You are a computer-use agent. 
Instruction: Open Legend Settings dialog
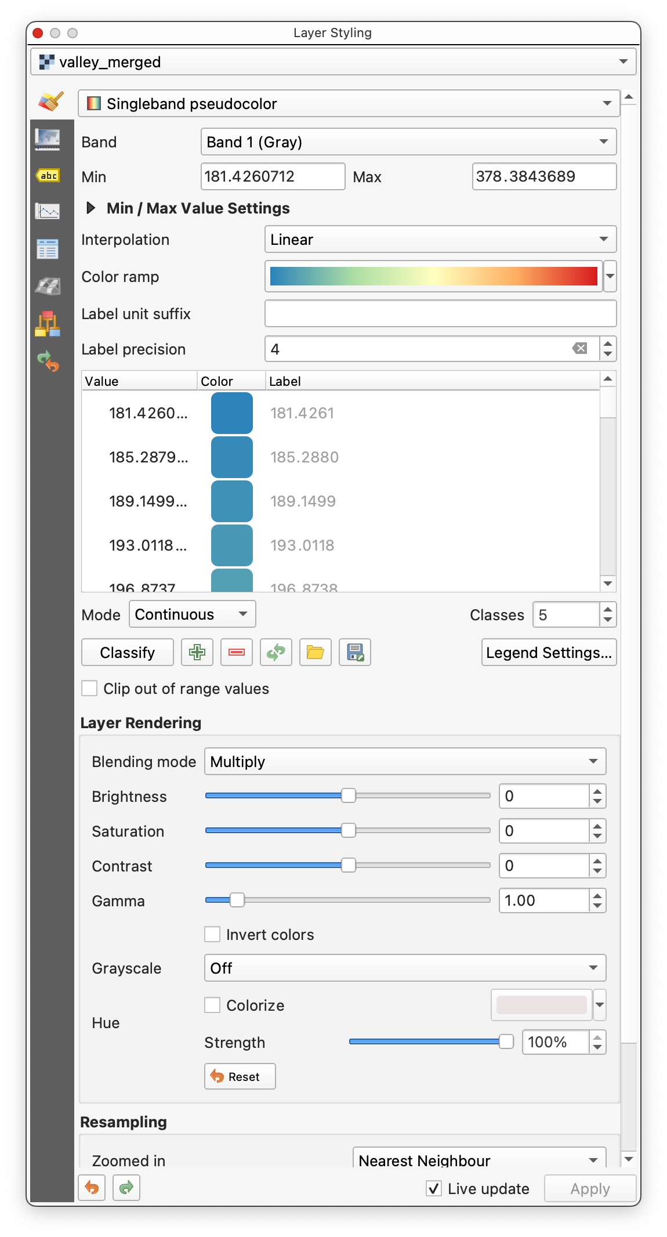coord(549,652)
